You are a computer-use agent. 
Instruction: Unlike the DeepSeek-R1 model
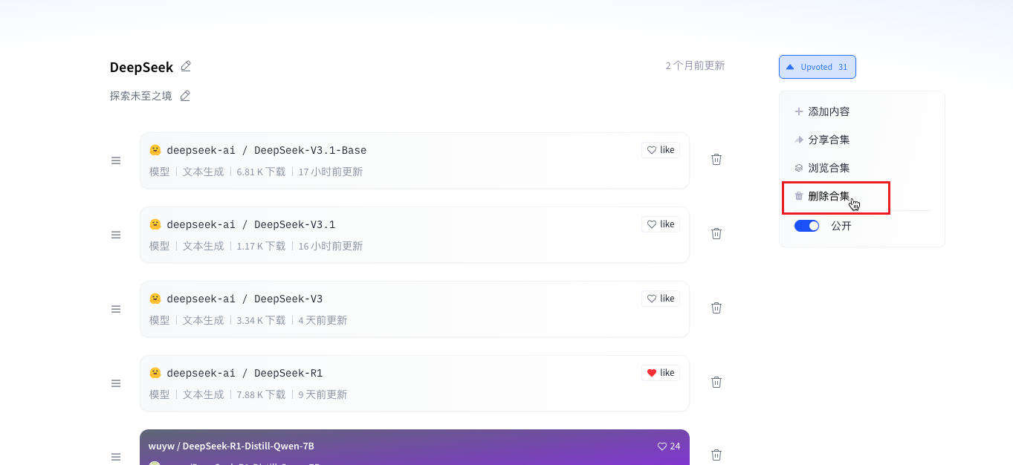pyautogui.click(x=661, y=373)
